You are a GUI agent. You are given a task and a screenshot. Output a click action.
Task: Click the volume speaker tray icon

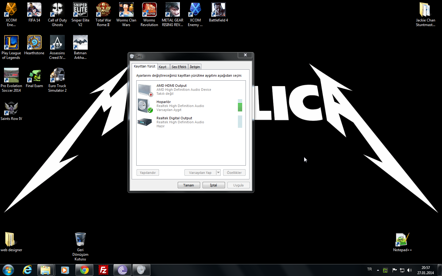[x=409, y=270]
